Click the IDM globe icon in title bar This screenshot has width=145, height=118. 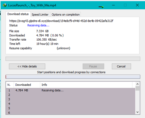point(5,5)
